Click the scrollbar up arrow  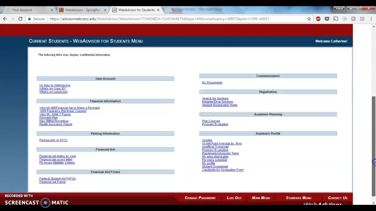[x=373, y=27]
